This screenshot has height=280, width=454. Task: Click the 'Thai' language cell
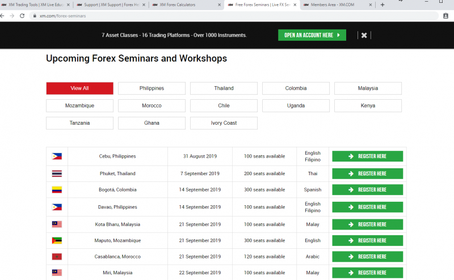313,173
